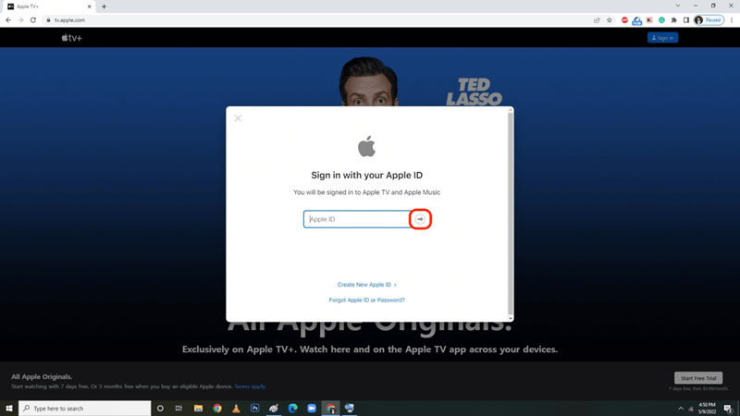This screenshot has height=416, width=740.
Task: Open a new tab with the plus button
Action: click(104, 6)
